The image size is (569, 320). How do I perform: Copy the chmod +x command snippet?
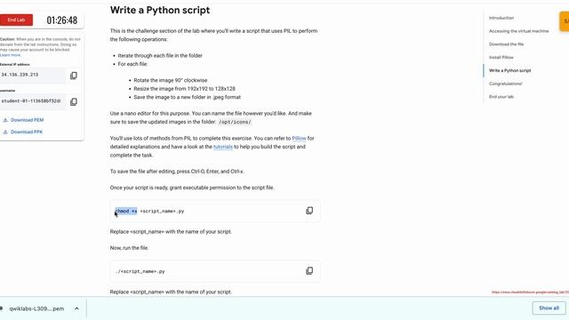click(309, 211)
